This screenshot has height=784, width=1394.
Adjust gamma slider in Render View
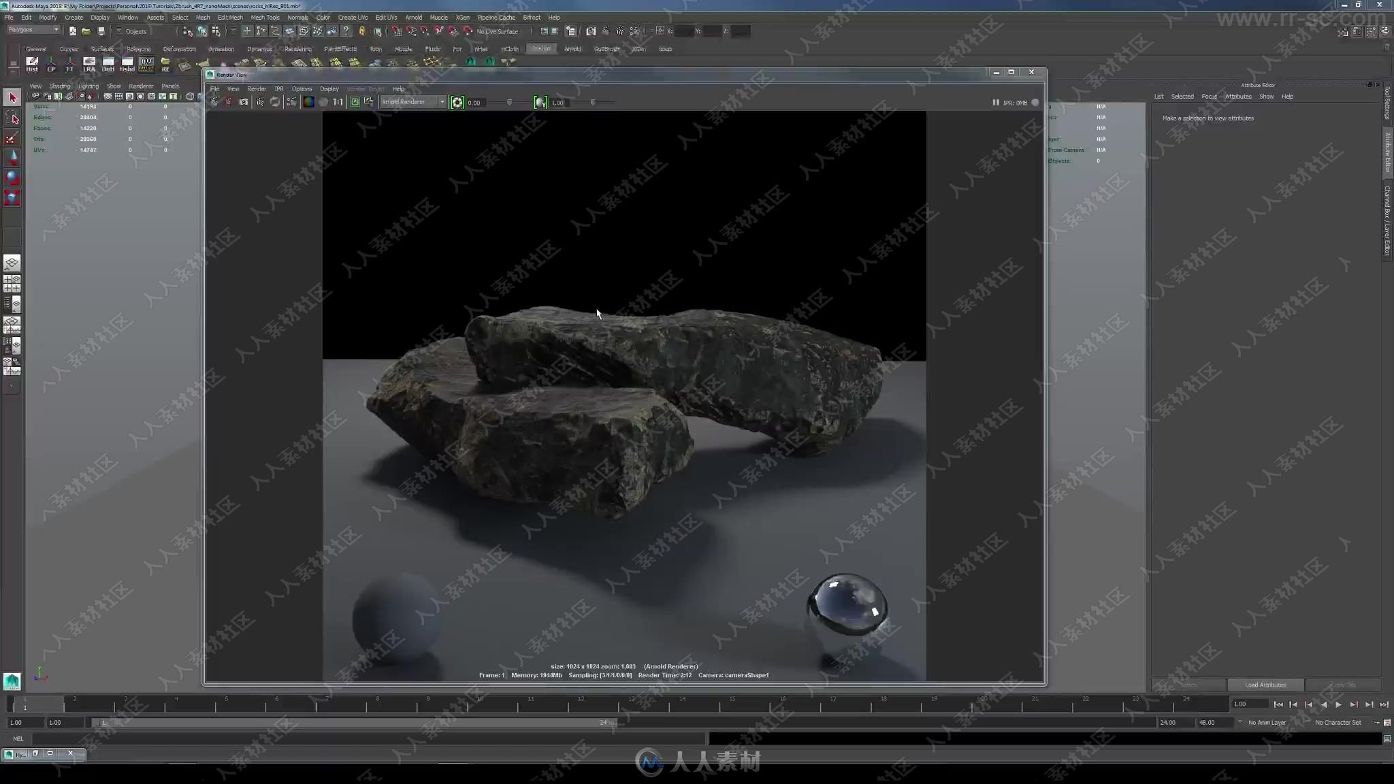click(593, 103)
